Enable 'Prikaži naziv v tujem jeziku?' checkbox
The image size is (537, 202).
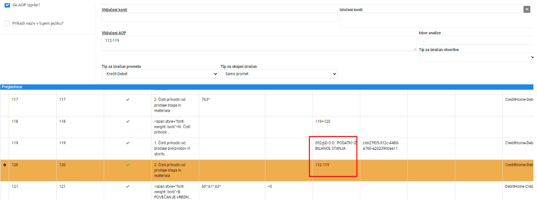pyautogui.click(x=7, y=23)
